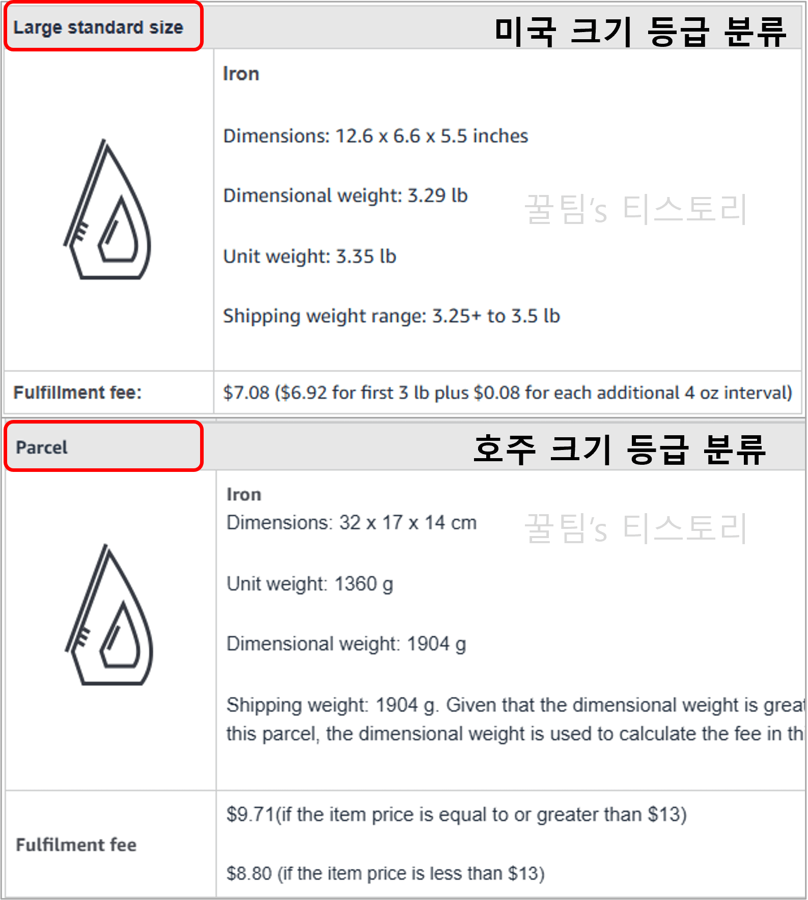Click the iron icon in US section
This screenshot has width=808, height=900.
pyautogui.click(x=107, y=209)
